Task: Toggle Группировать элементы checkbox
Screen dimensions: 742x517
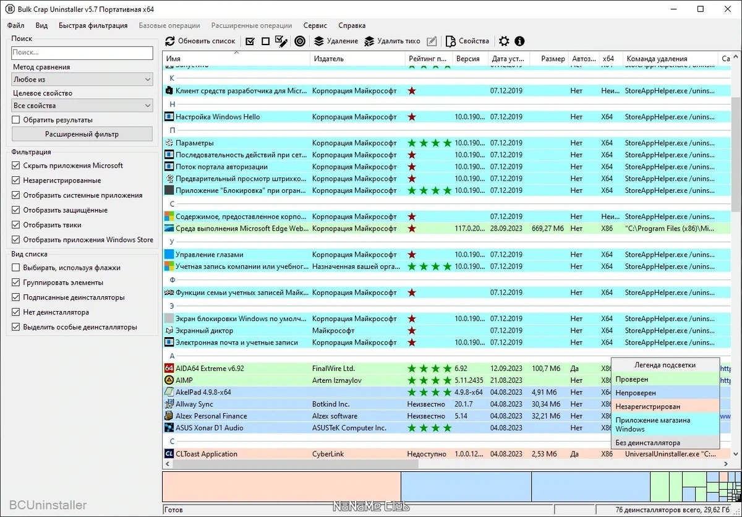Action: click(x=16, y=283)
